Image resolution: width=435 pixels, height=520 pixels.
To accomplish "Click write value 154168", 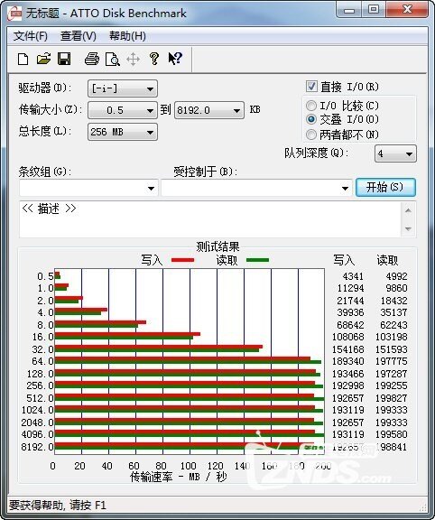I will coord(347,349).
